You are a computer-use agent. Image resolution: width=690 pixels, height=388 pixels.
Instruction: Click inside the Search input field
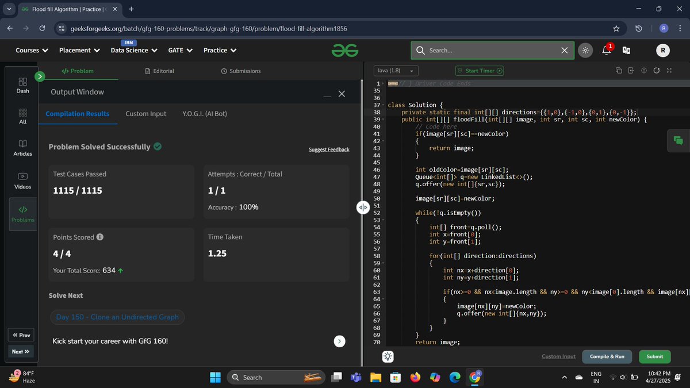(493, 51)
